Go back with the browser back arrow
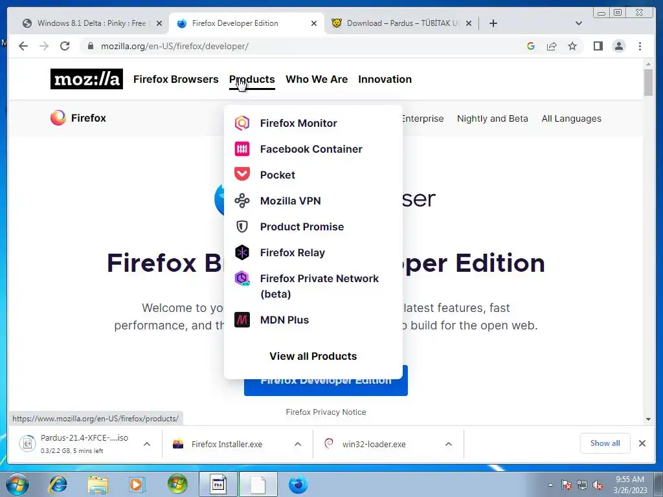663x497 pixels. 23,46
